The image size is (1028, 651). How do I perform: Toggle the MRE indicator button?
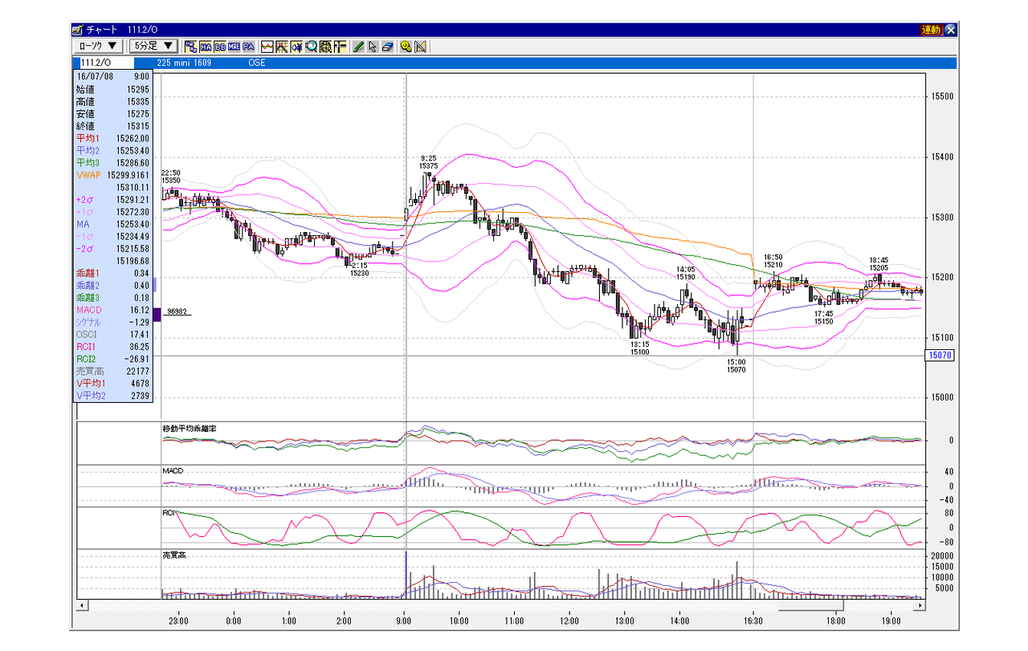pos(234,47)
